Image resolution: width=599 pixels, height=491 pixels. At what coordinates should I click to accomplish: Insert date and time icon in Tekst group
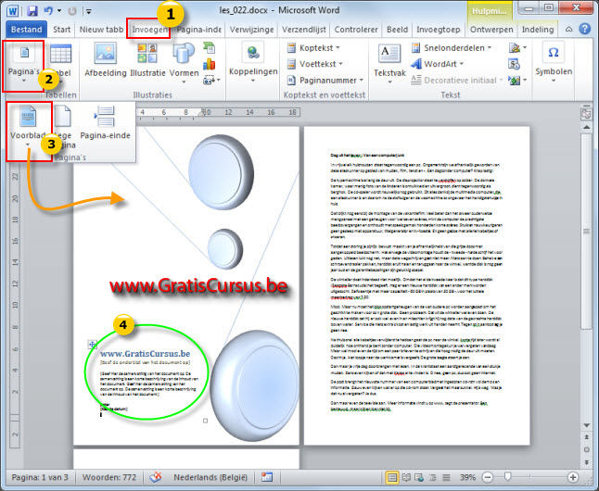point(514,64)
